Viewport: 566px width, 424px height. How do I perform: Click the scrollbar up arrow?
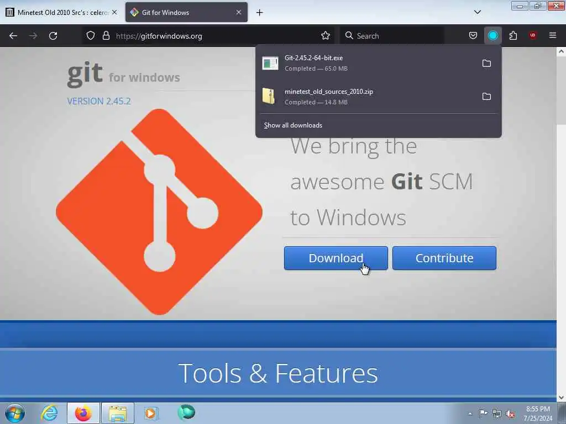click(x=561, y=51)
